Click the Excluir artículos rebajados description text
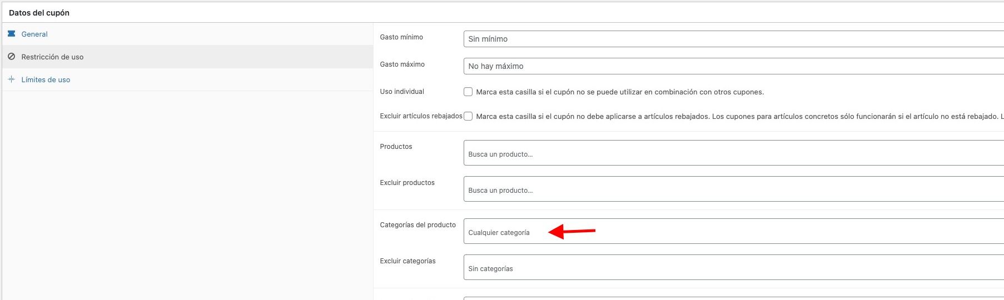 pyautogui.click(x=739, y=116)
